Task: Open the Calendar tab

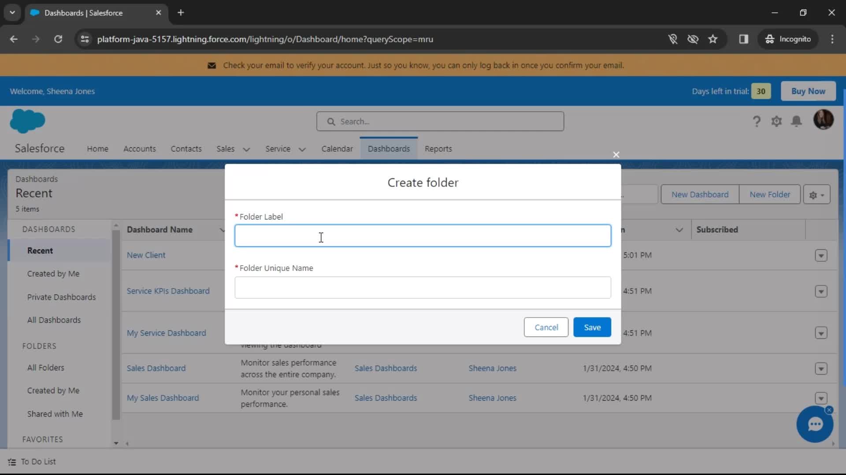Action: (337, 149)
